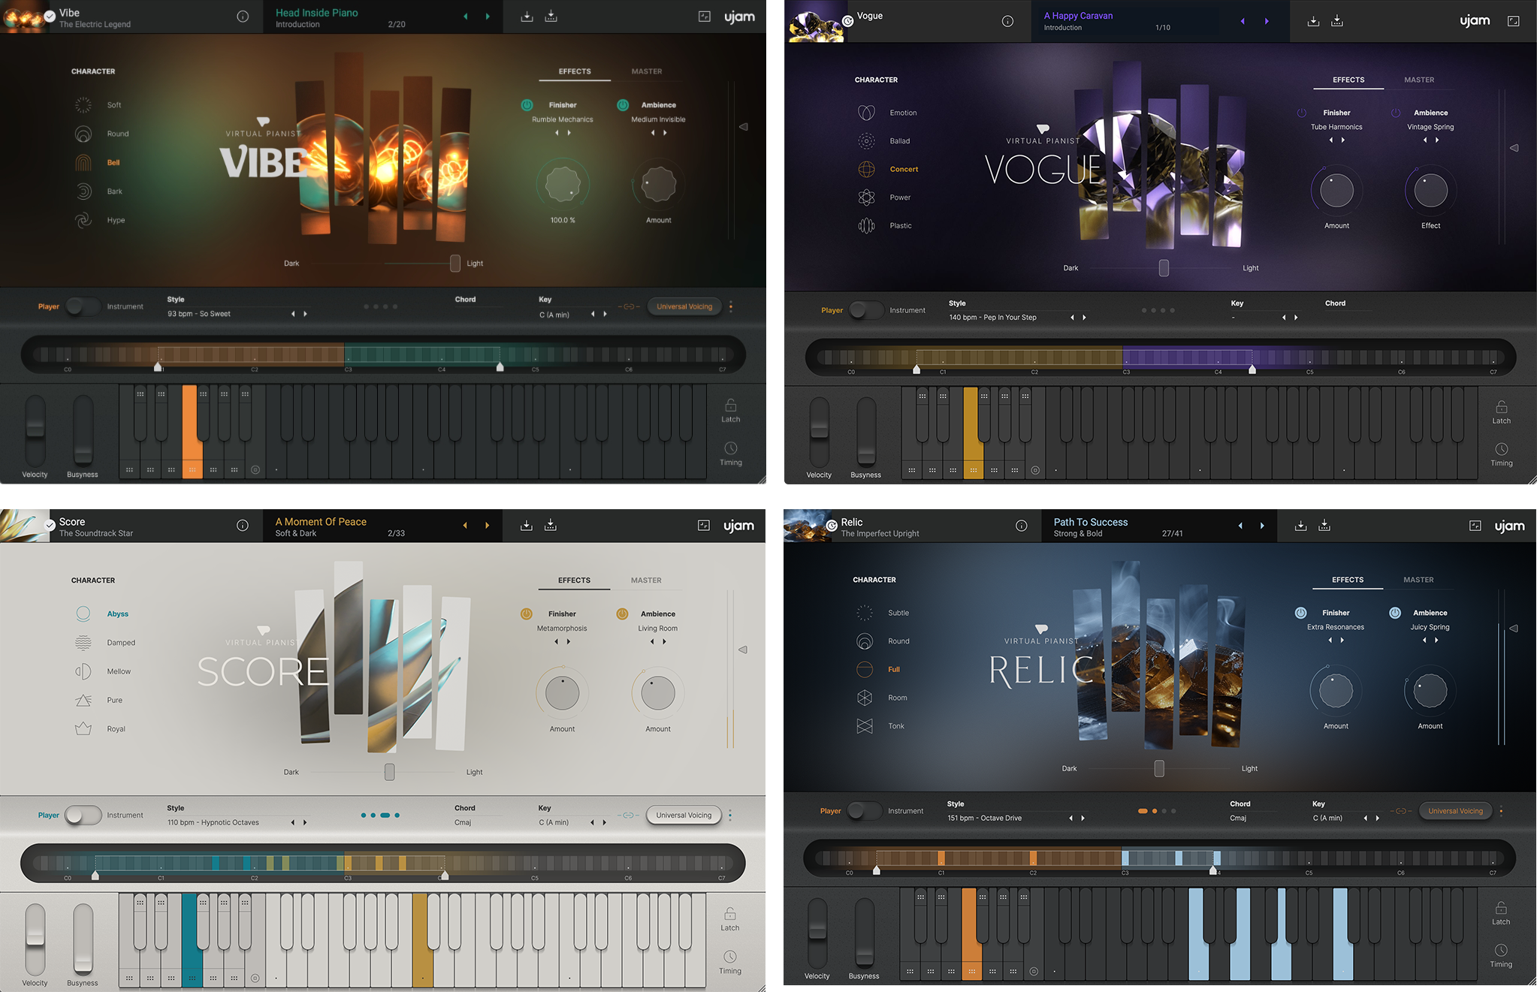
Task: Select the Concert character in Vogue
Action: click(904, 169)
